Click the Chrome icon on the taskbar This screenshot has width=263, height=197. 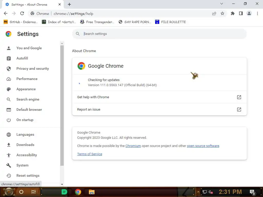78,192
